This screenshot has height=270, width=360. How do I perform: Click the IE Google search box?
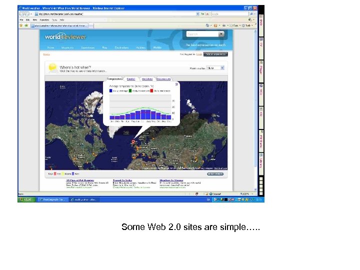click(229, 14)
